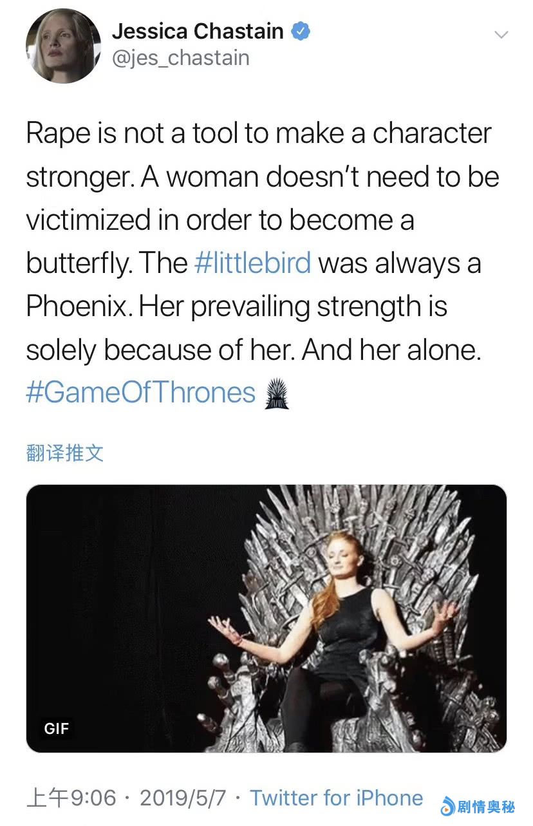Click the blue verified badge

point(301,31)
